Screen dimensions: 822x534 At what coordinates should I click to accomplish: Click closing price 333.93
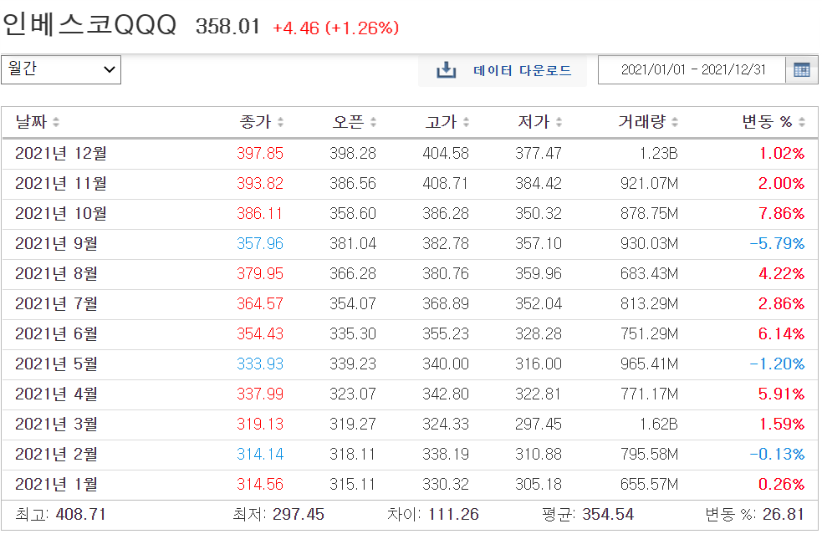click(260, 364)
